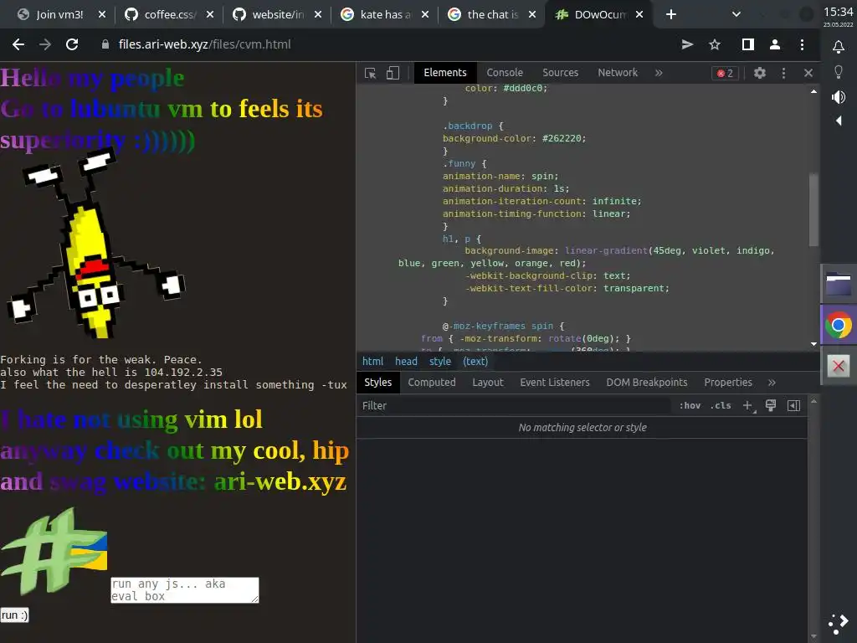Screen dimensions: 857x643
Task: Close the DevTools panel
Action: [808, 74]
